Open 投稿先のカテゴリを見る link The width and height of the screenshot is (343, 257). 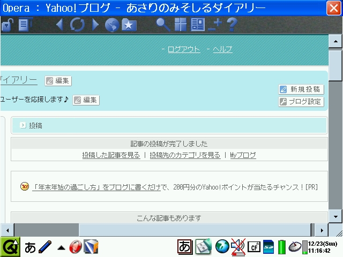(185, 155)
